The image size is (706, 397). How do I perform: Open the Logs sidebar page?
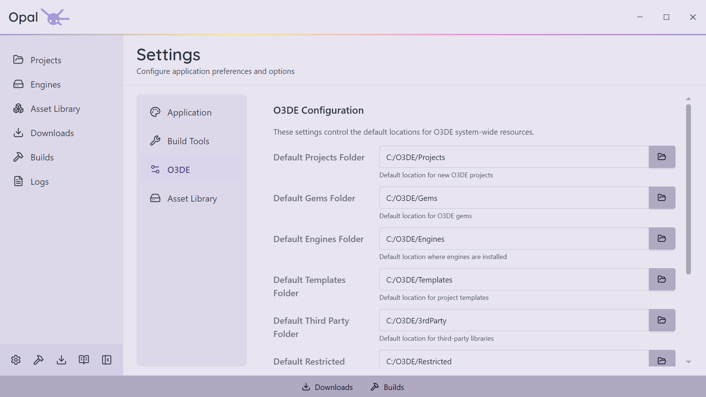coord(61,181)
